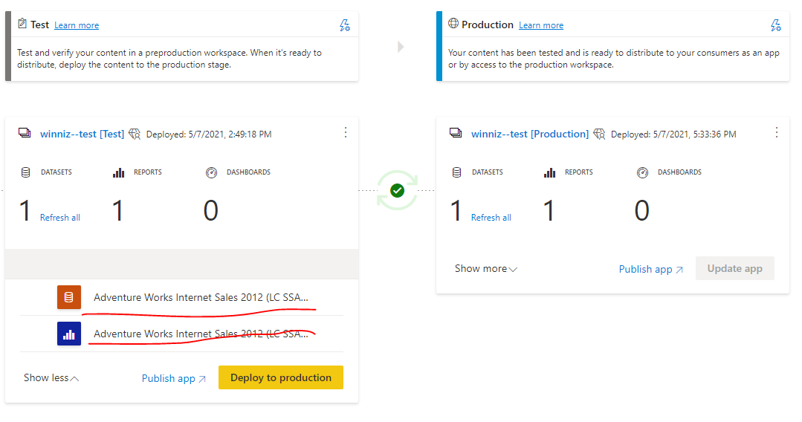Select the Adventure Works Internet Sales dataset row
The image size is (802, 422).
[x=181, y=297]
